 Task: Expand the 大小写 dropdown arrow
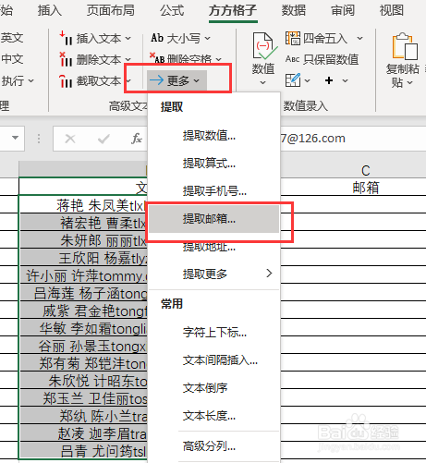click(x=208, y=39)
